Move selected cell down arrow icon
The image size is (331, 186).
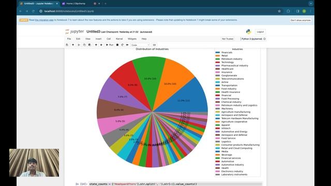click(101, 45)
